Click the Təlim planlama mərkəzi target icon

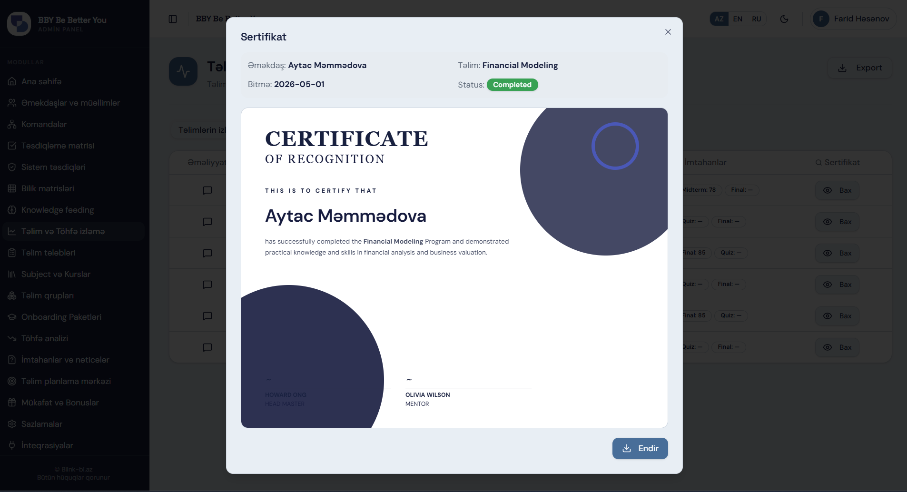click(12, 381)
